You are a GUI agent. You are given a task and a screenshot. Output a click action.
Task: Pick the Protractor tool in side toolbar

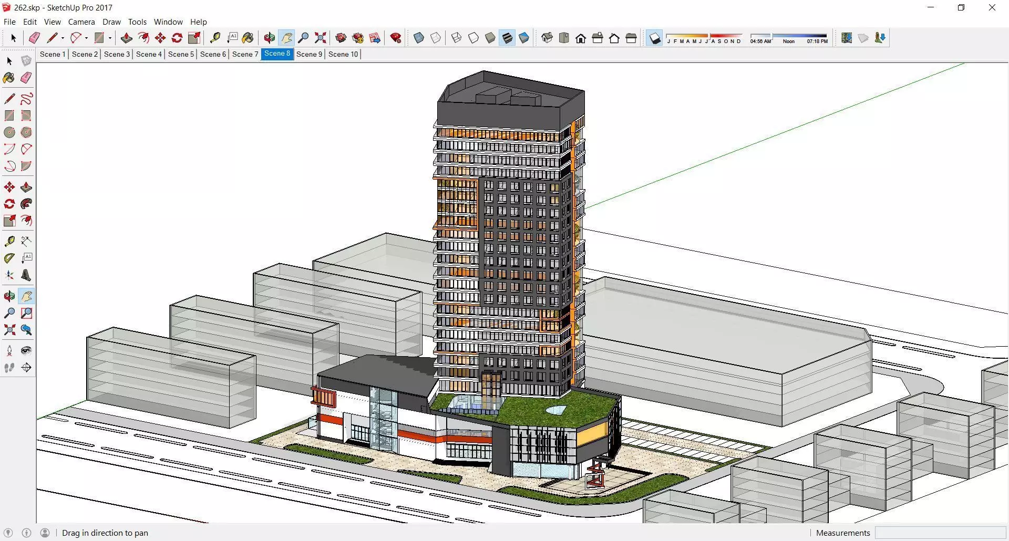tap(9, 258)
